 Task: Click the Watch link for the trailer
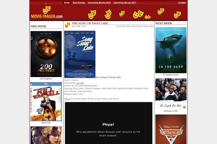[x=67, y=99]
